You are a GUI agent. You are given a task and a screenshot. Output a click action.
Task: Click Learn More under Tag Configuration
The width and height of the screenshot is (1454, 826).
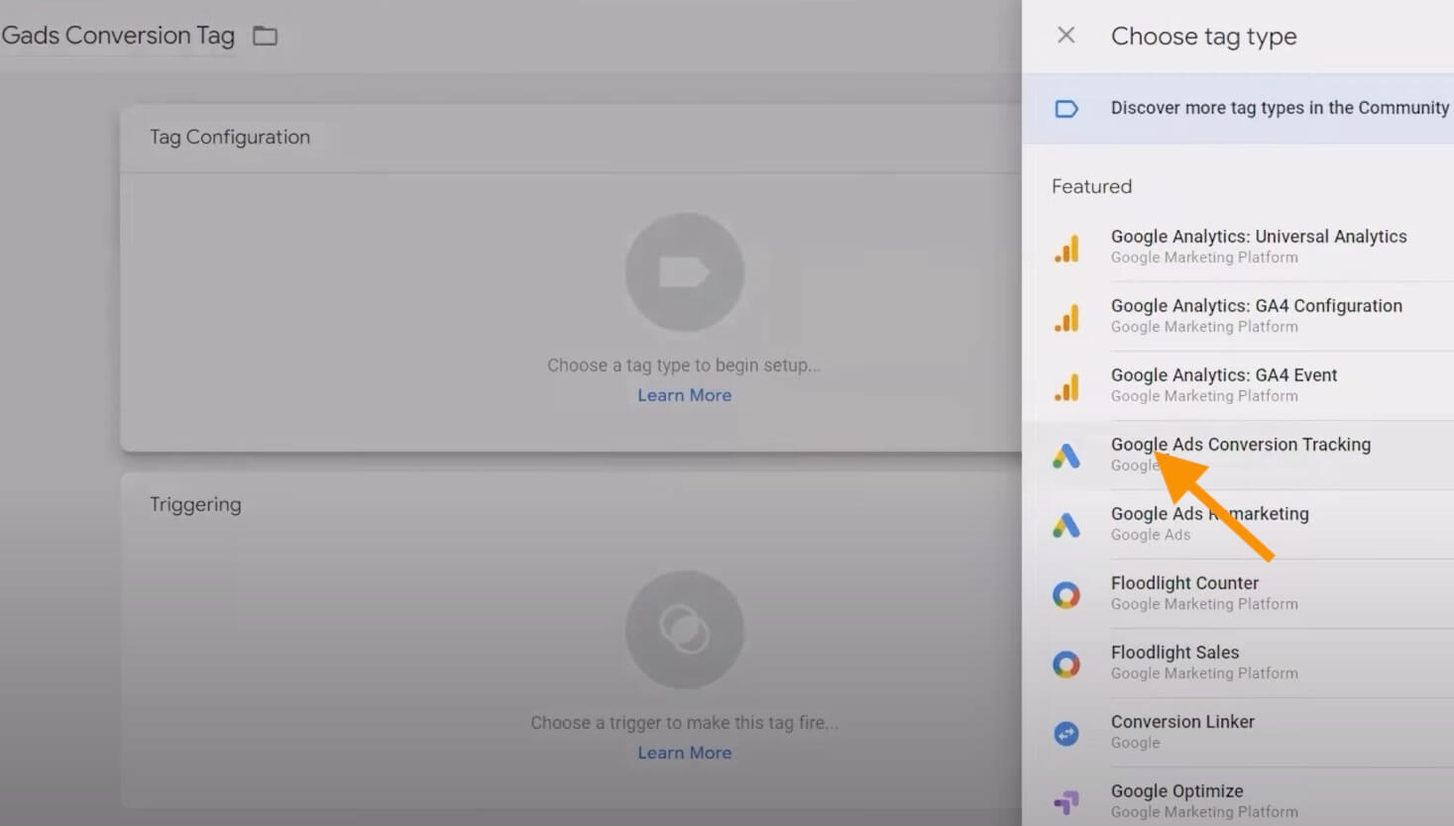pyautogui.click(x=684, y=395)
